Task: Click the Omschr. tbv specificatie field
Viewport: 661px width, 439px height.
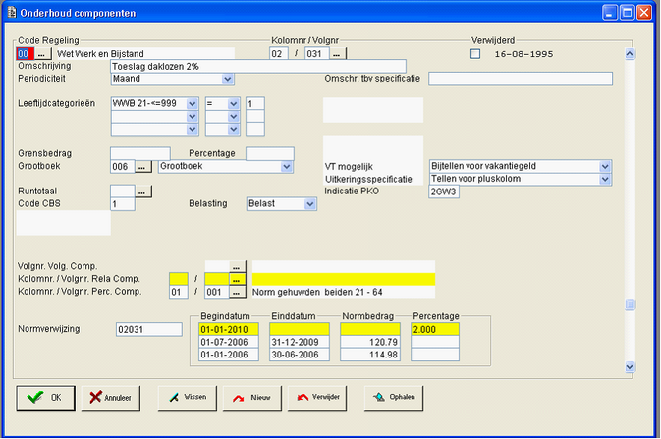Action: click(x=521, y=79)
